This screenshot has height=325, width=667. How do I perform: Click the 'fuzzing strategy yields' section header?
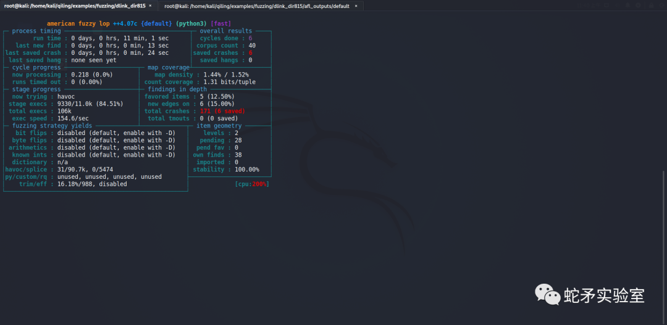pyautogui.click(x=52, y=126)
